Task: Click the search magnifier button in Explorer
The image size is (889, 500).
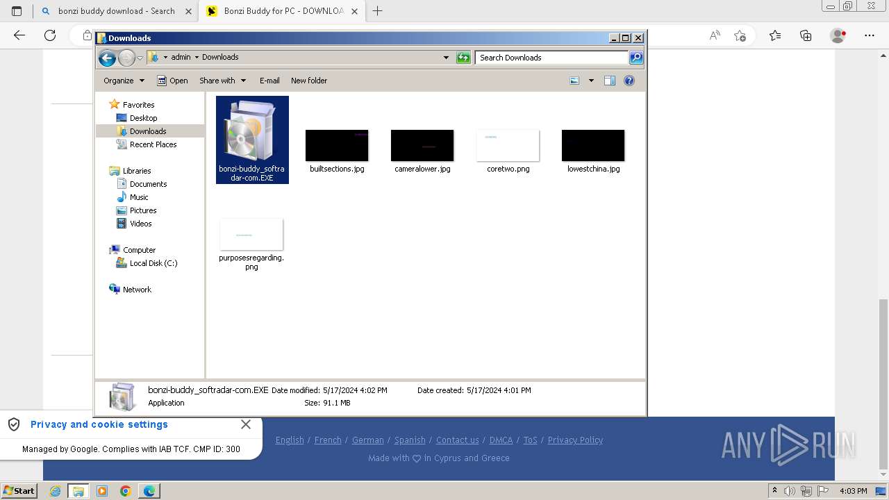Action: [636, 58]
